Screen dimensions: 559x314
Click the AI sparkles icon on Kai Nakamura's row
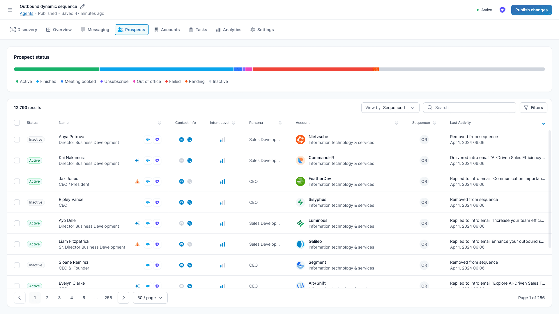point(137,160)
